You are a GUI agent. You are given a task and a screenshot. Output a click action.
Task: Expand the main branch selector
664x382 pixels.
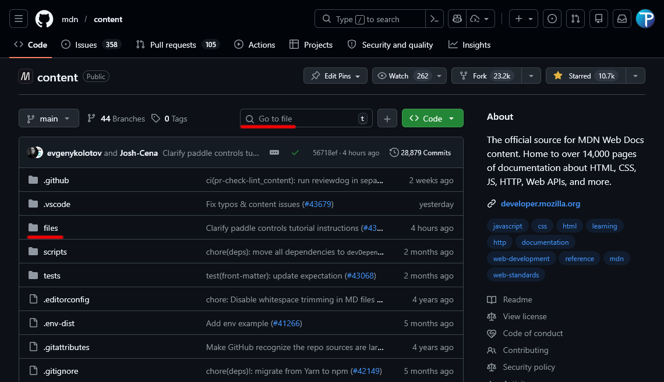tap(48, 118)
